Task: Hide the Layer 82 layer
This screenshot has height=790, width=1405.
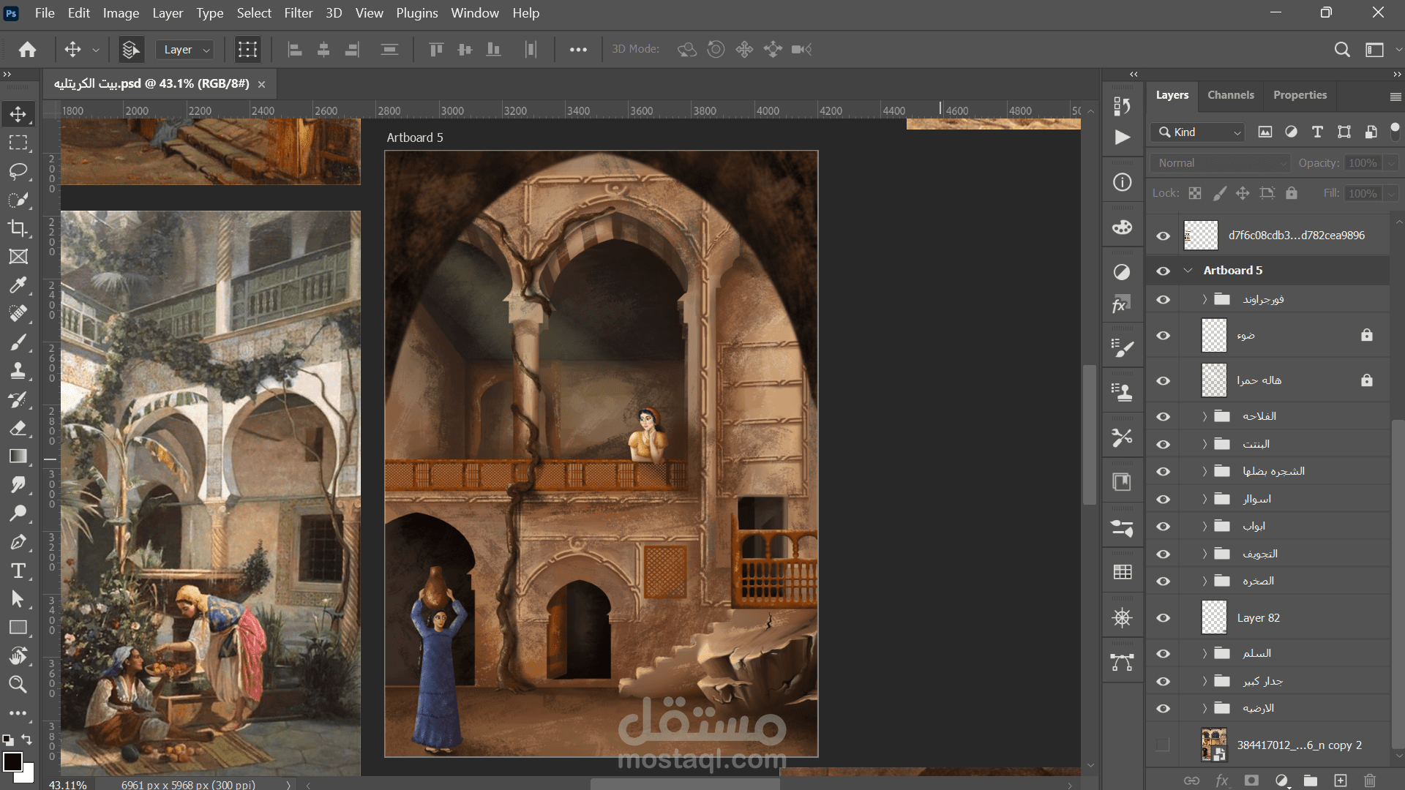Action: pyautogui.click(x=1163, y=618)
